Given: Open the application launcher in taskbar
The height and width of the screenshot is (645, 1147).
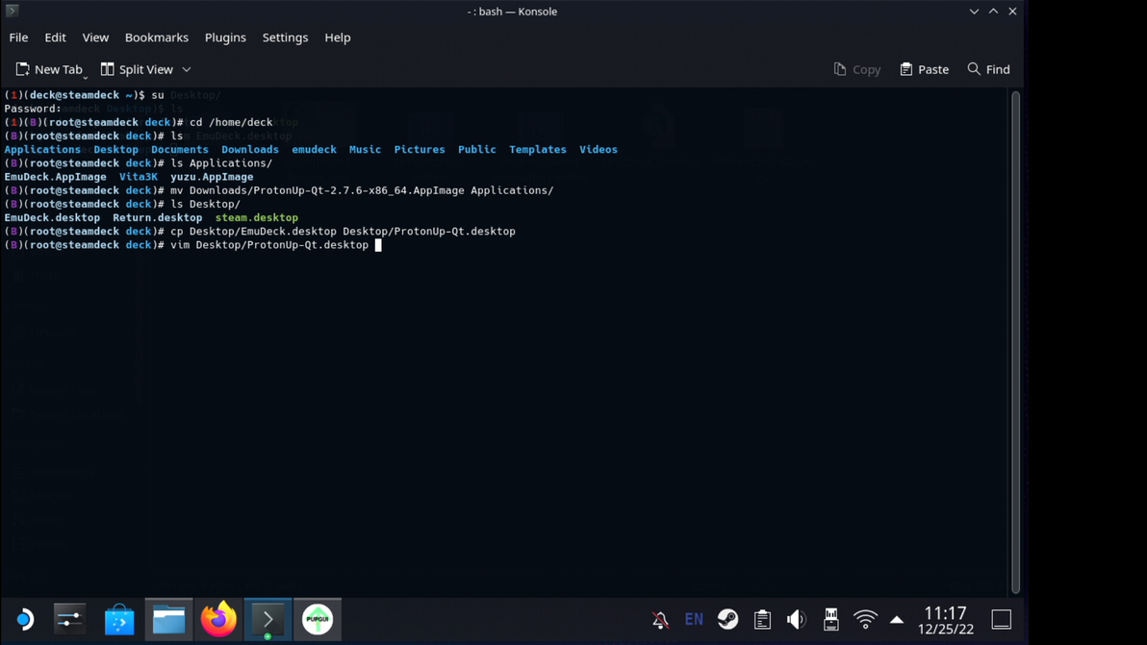Looking at the screenshot, I should [x=24, y=619].
